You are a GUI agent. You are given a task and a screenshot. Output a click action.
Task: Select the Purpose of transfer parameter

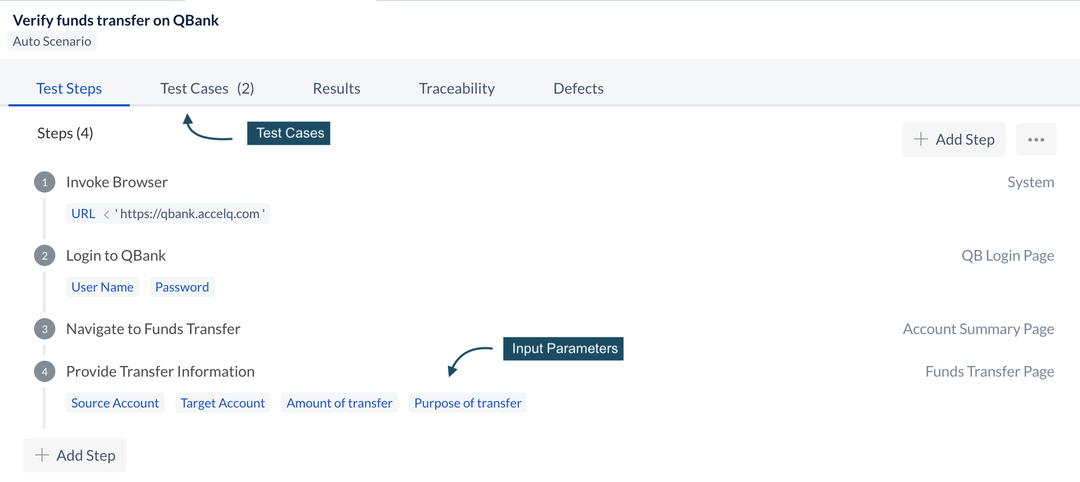pyautogui.click(x=468, y=403)
